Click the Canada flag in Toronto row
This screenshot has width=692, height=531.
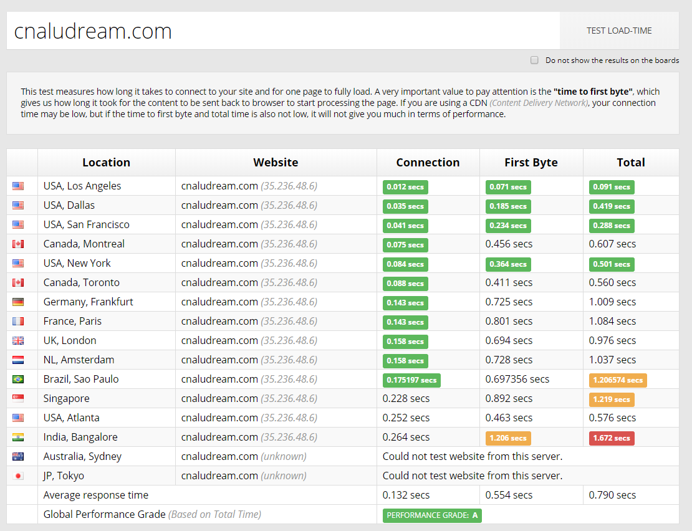tap(18, 283)
